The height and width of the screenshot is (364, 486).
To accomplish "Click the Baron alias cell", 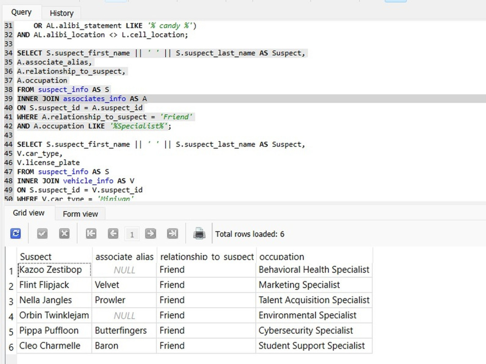I will point(124,346).
